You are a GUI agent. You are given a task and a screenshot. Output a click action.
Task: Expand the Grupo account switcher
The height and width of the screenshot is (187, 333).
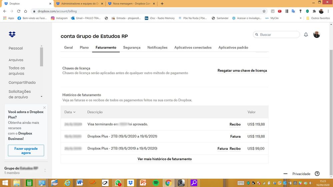coord(45,170)
